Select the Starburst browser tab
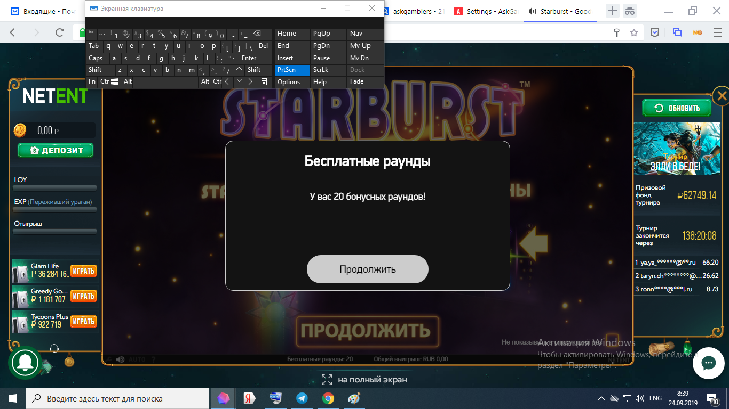Viewport: 729px width, 409px height. point(560,11)
